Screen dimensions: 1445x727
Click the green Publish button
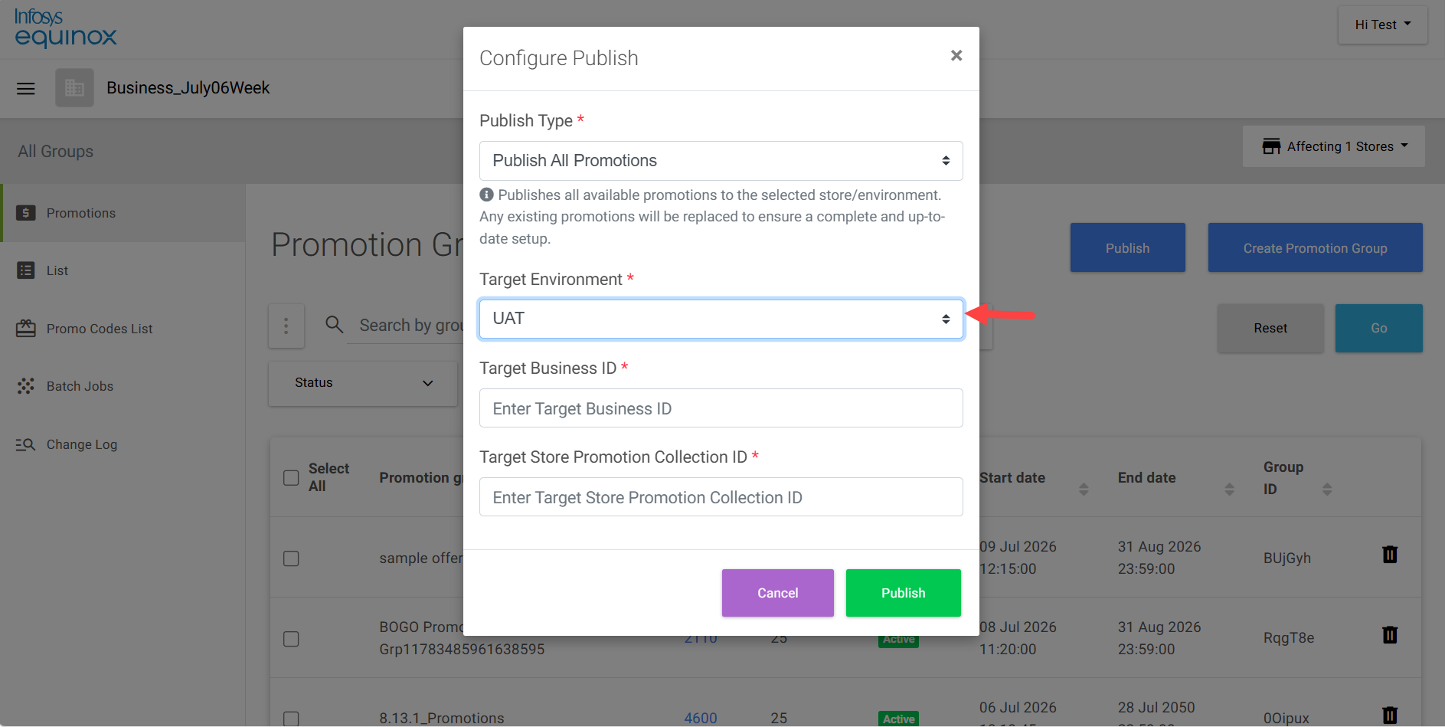tap(903, 593)
